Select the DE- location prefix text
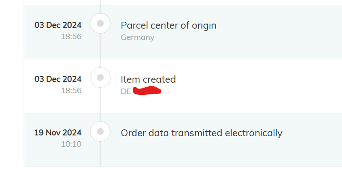Viewport: 342px width, 178px height. coord(126,91)
